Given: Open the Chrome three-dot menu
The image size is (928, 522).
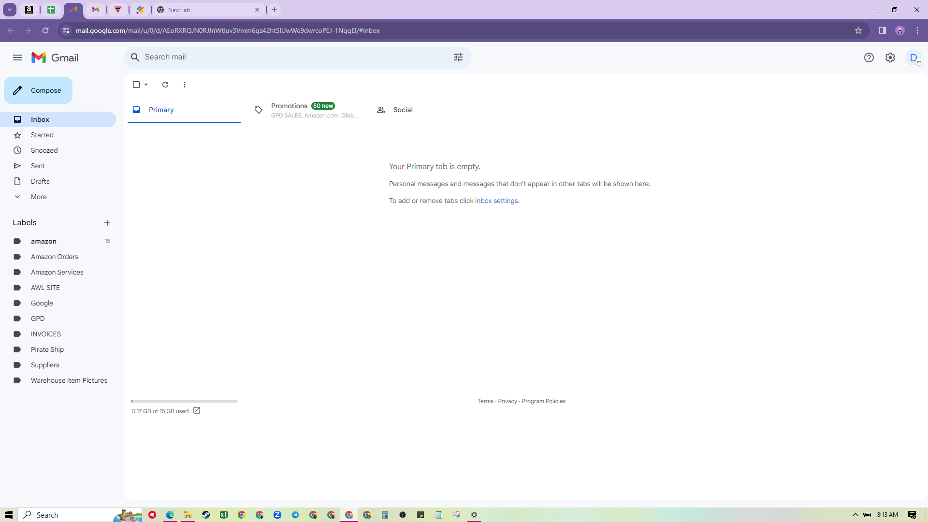Looking at the screenshot, I should (x=917, y=30).
